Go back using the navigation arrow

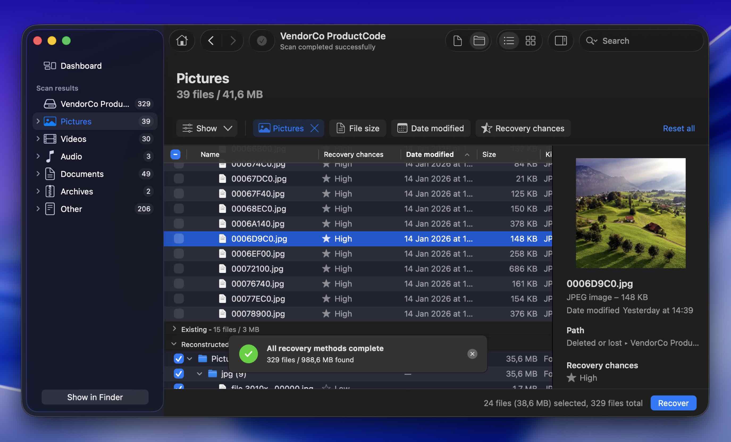coord(211,41)
